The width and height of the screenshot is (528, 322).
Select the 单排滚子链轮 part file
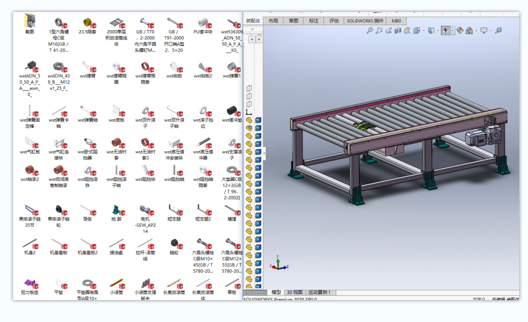click(x=59, y=216)
